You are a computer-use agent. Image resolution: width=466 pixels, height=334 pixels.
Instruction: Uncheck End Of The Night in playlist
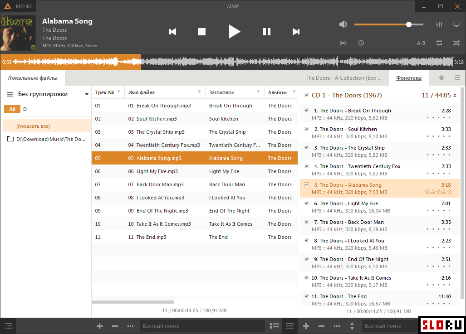tap(306, 259)
